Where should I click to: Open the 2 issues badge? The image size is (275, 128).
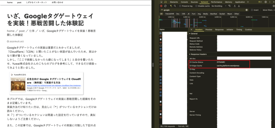(x=260, y=2)
